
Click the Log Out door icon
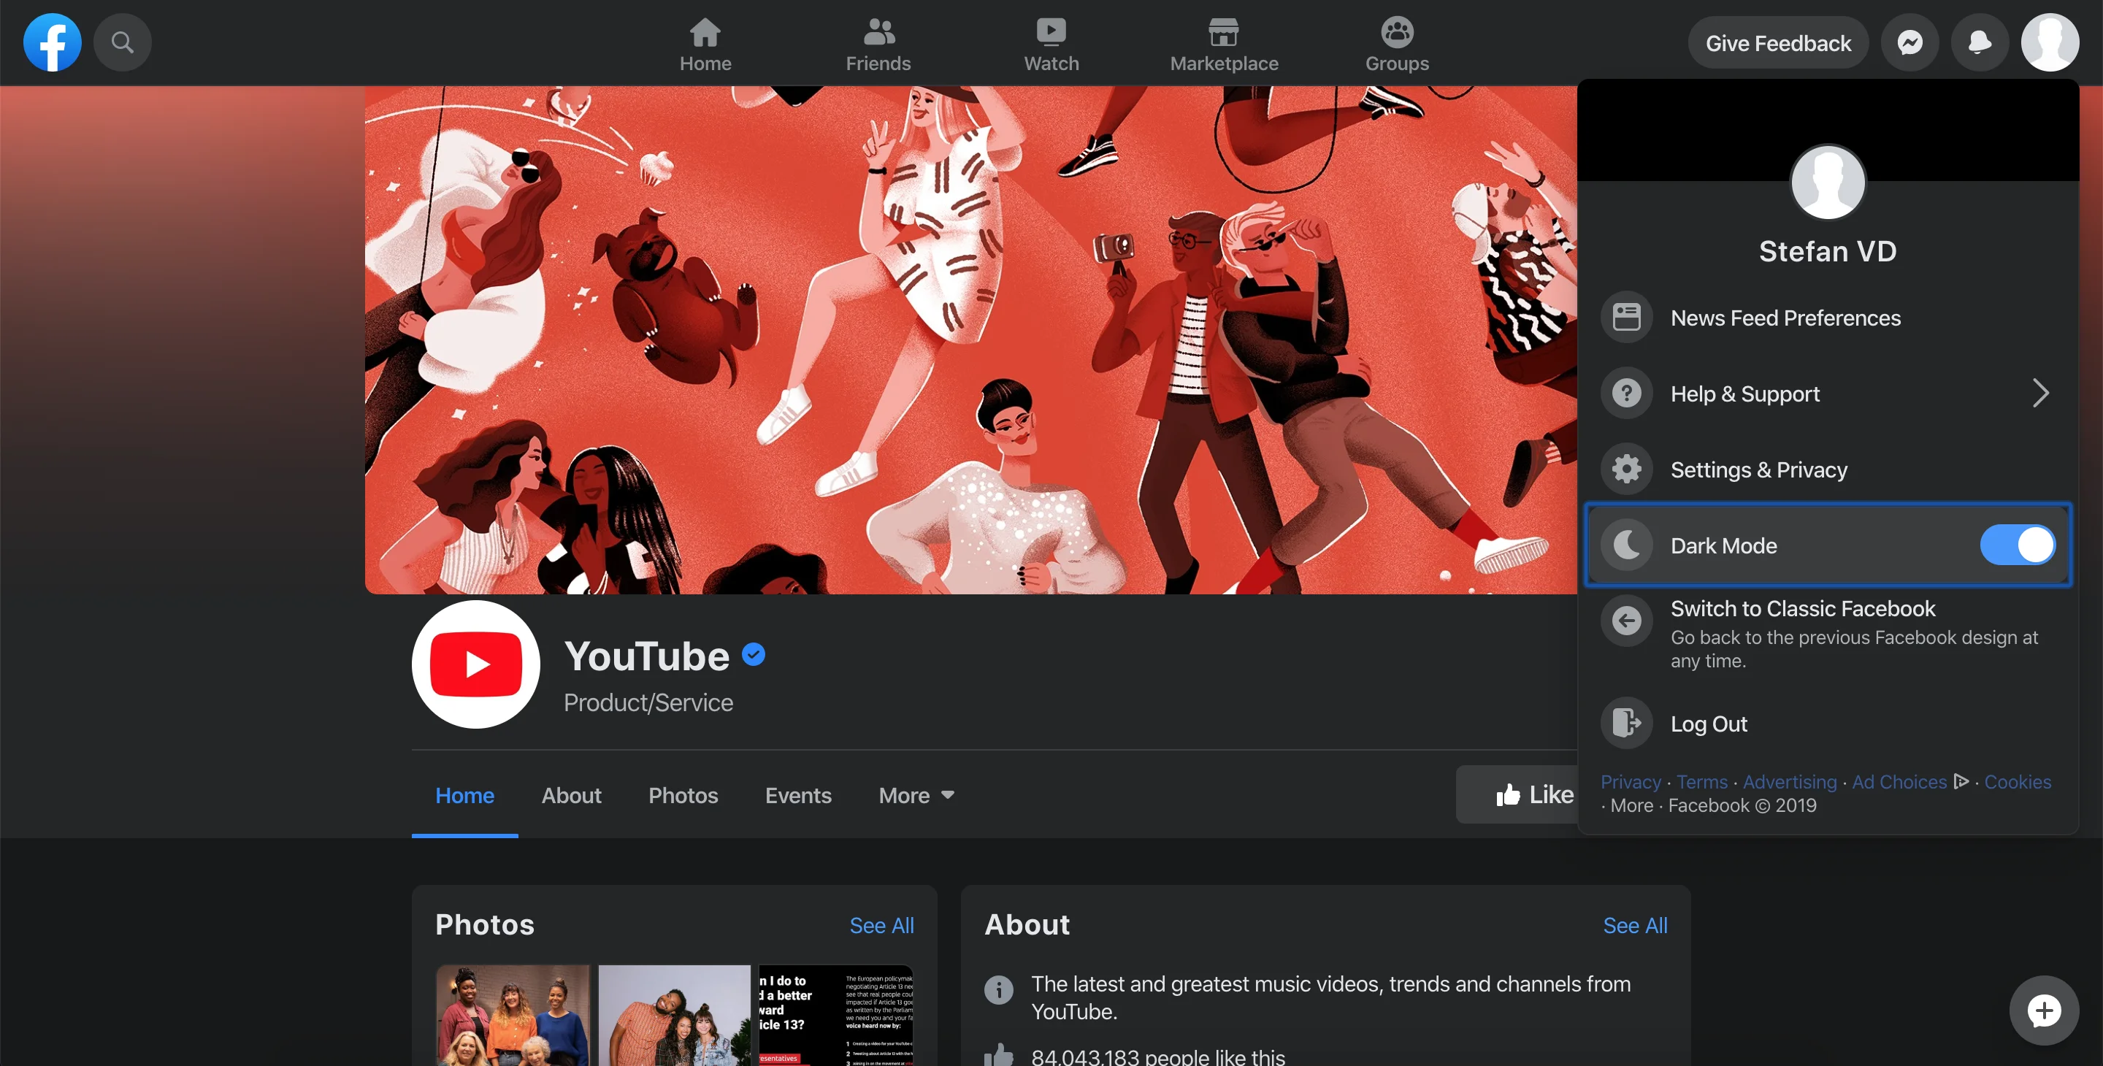click(1626, 722)
